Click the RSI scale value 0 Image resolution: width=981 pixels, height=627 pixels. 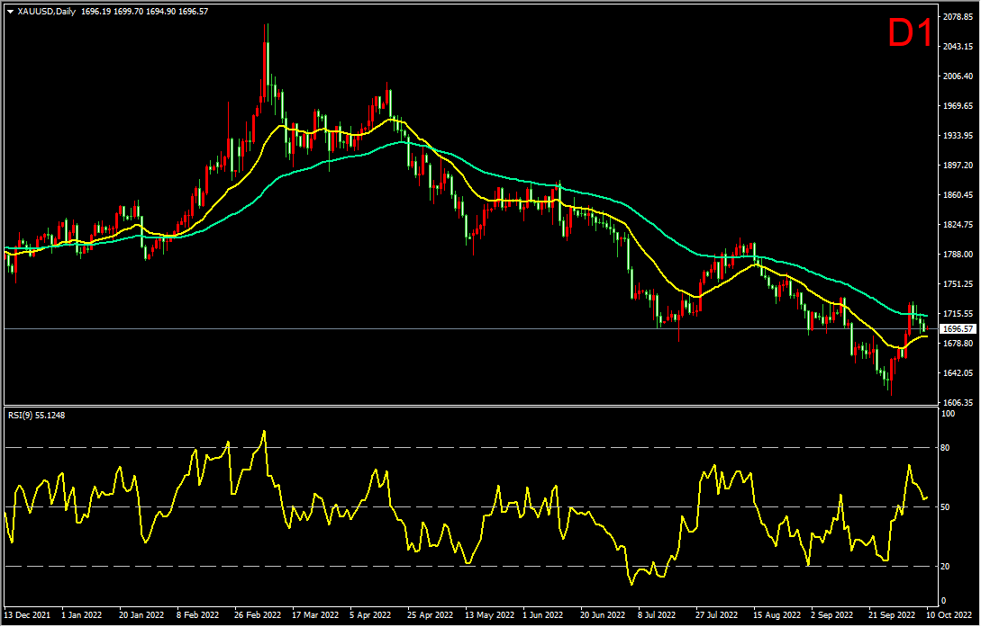click(x=945, y=601)
